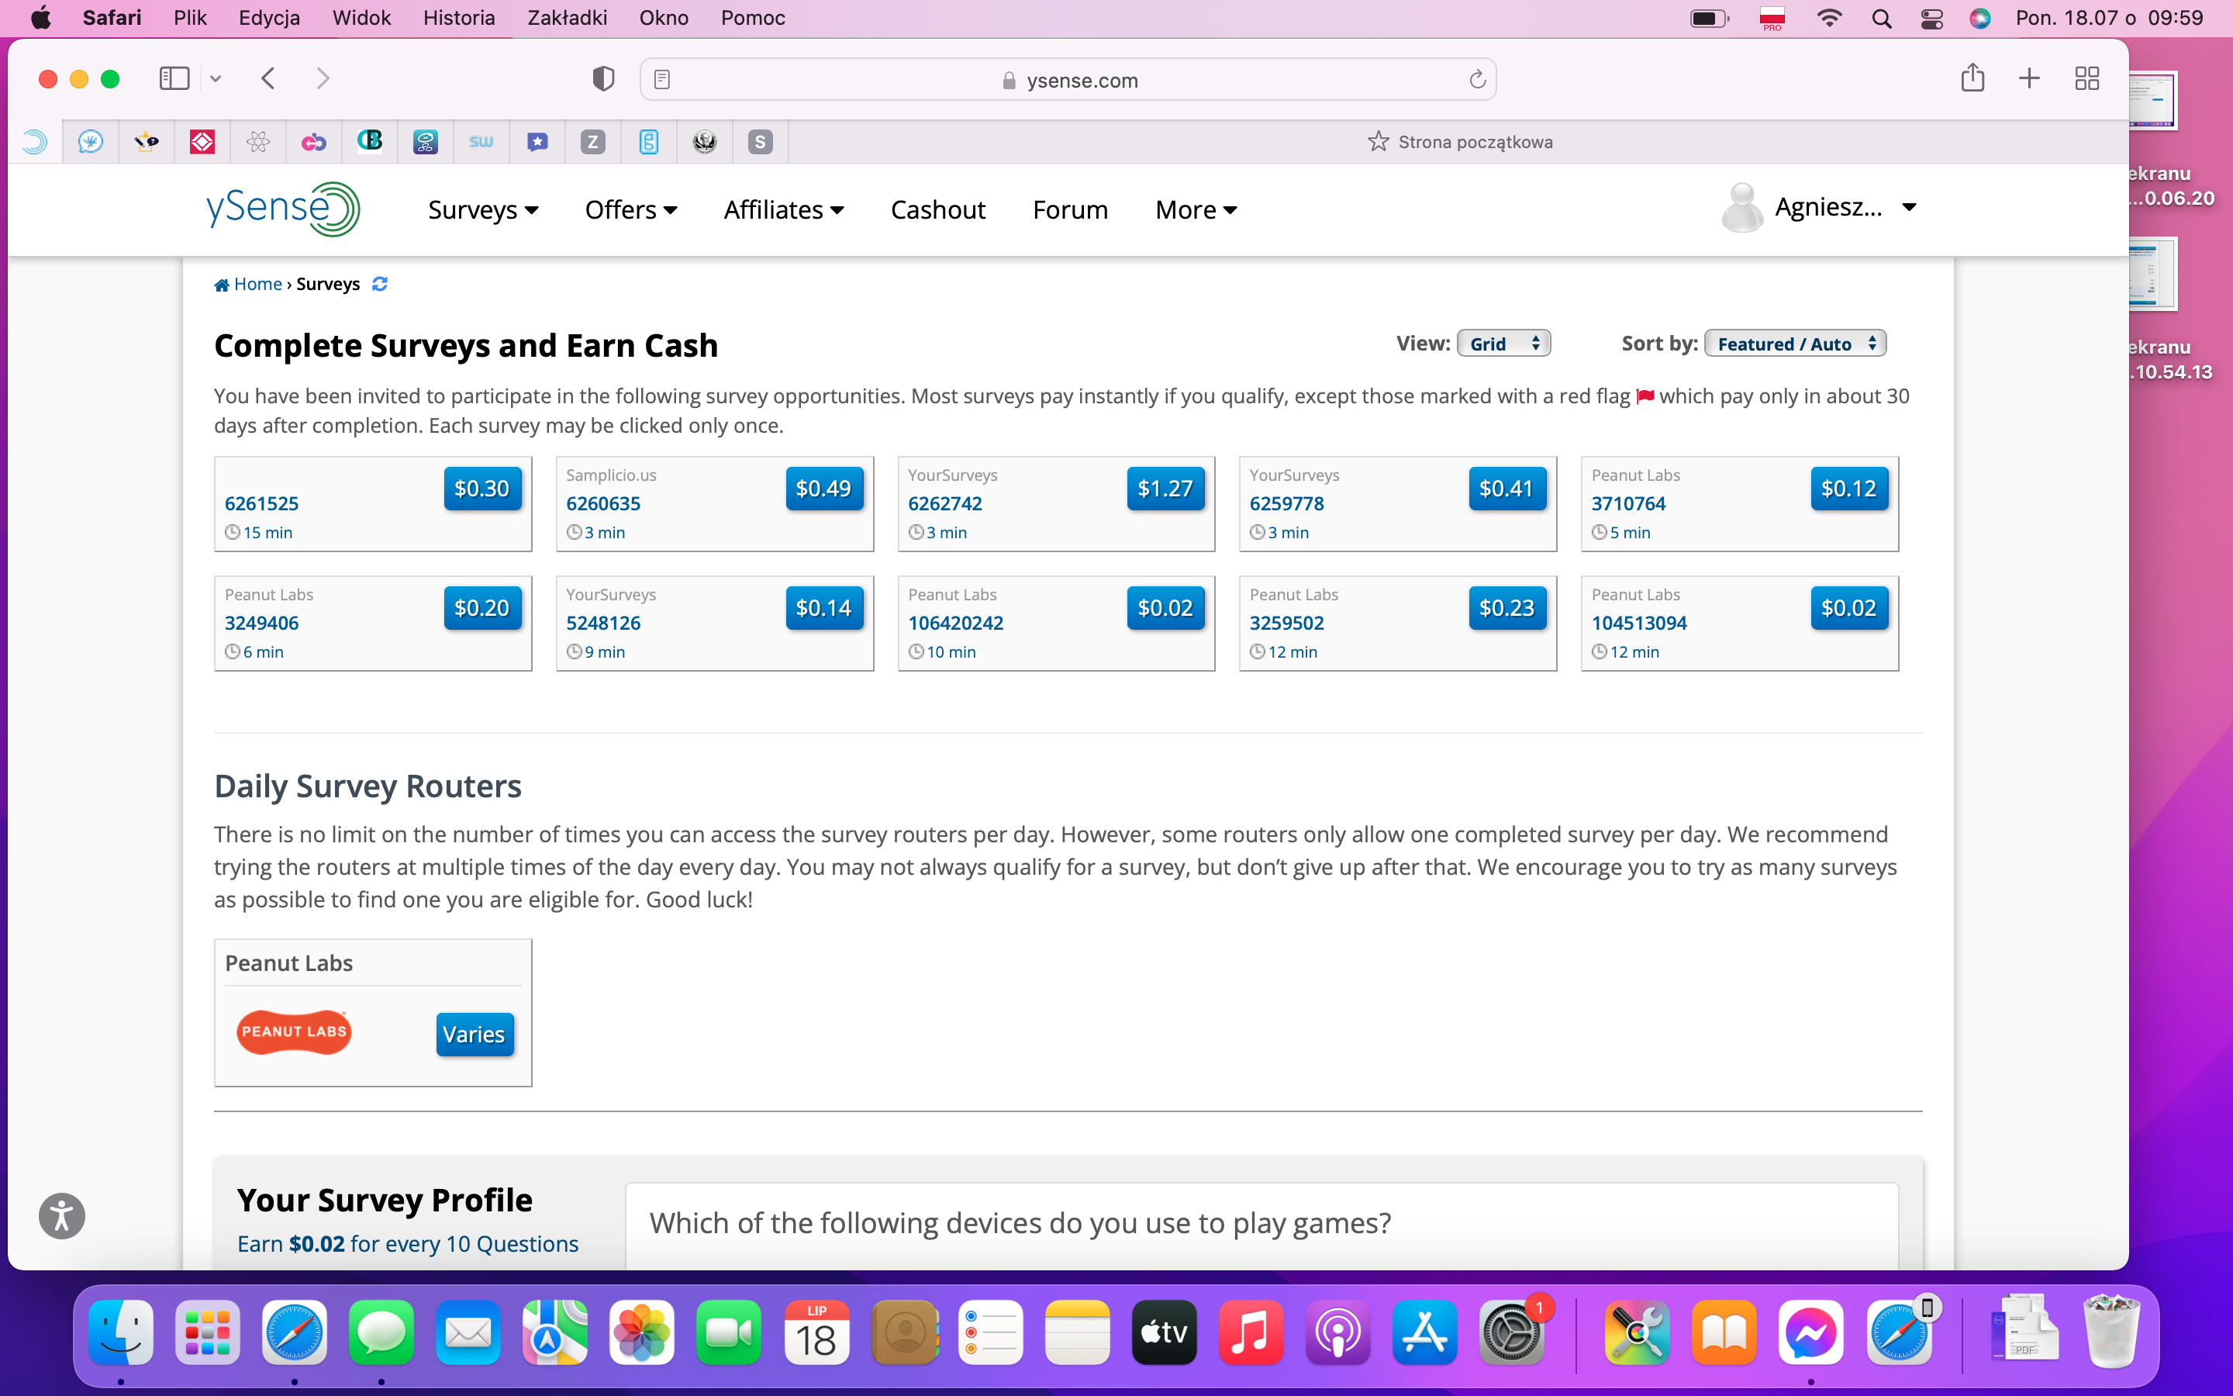Image resolution: width=2233 pixels, height=1396 pixels.
Task: Open the Zakładki menu
Action: click(567, 18)
